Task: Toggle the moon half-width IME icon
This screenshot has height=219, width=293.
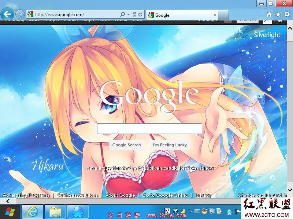Action: pos(183,211)
